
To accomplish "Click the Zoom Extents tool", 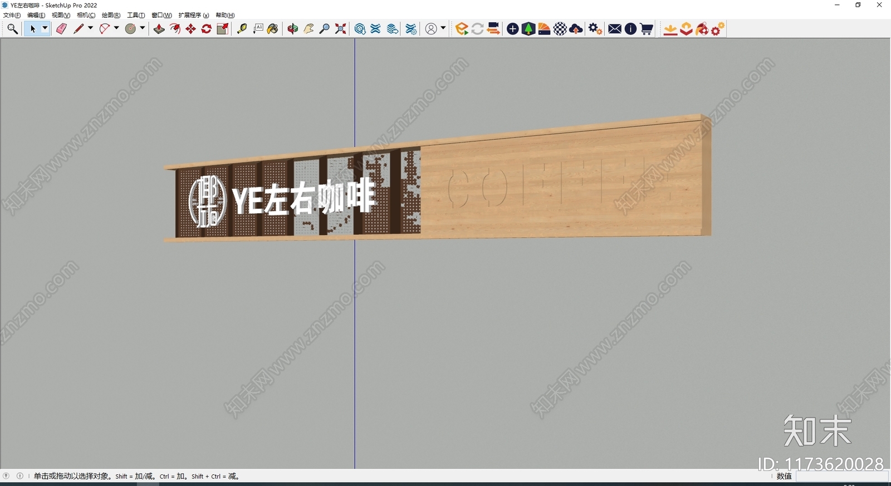I will [x=341, y=29].
